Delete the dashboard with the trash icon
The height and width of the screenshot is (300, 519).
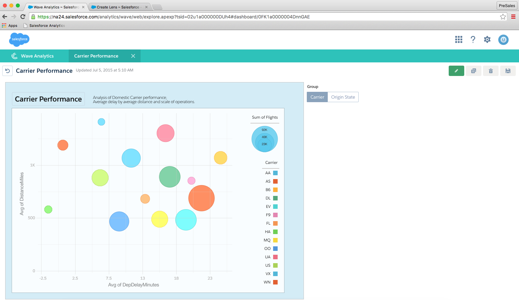(491, 71)
